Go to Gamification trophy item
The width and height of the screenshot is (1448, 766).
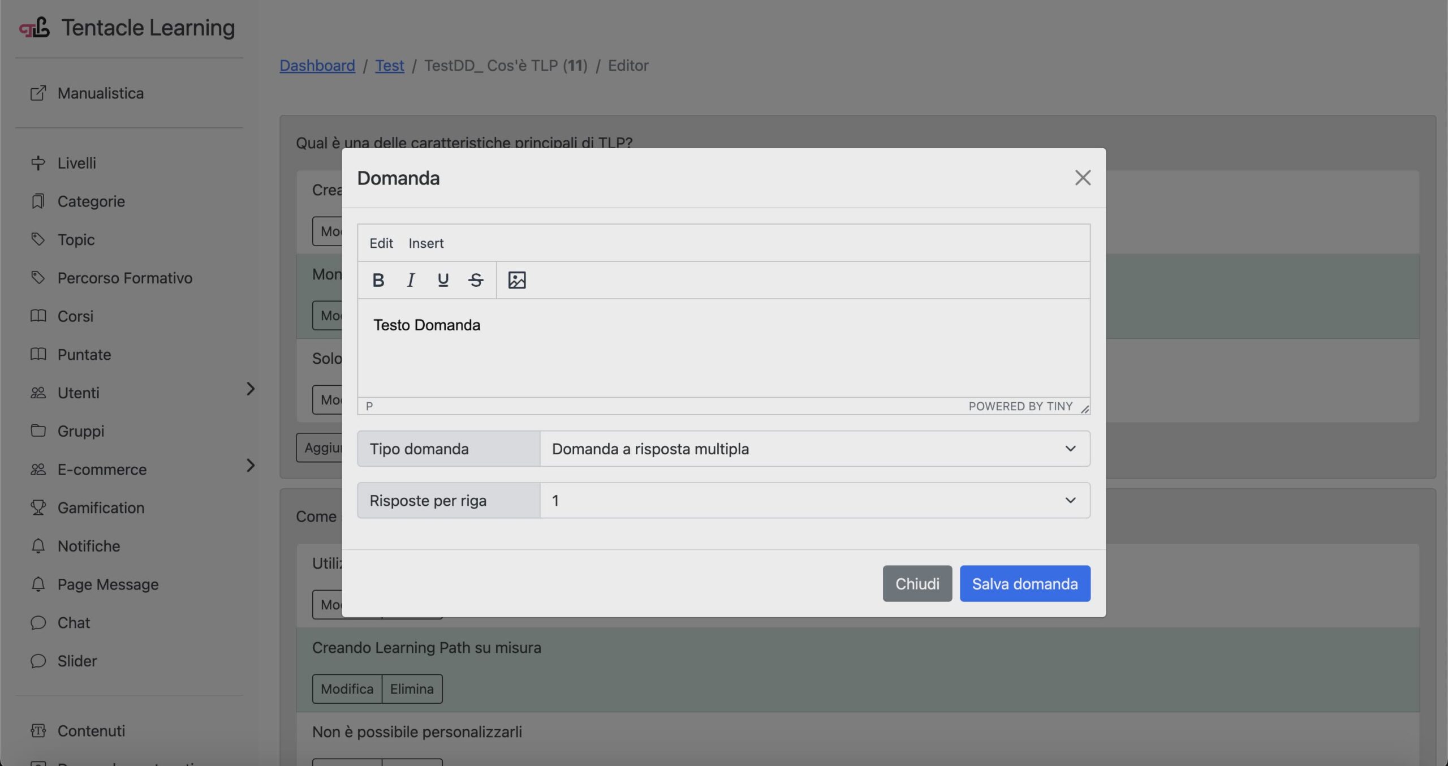click(x=100, y=507)
